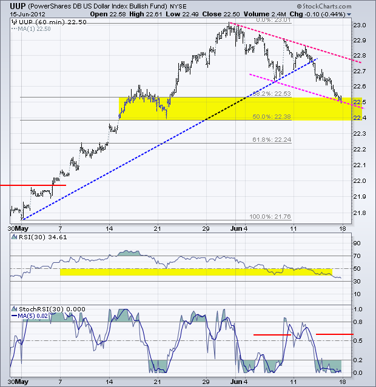Viewport: 376px width, 387px height.
Task: Click the 0.8 level label on StochRSI axis
Action: [358, 322]
